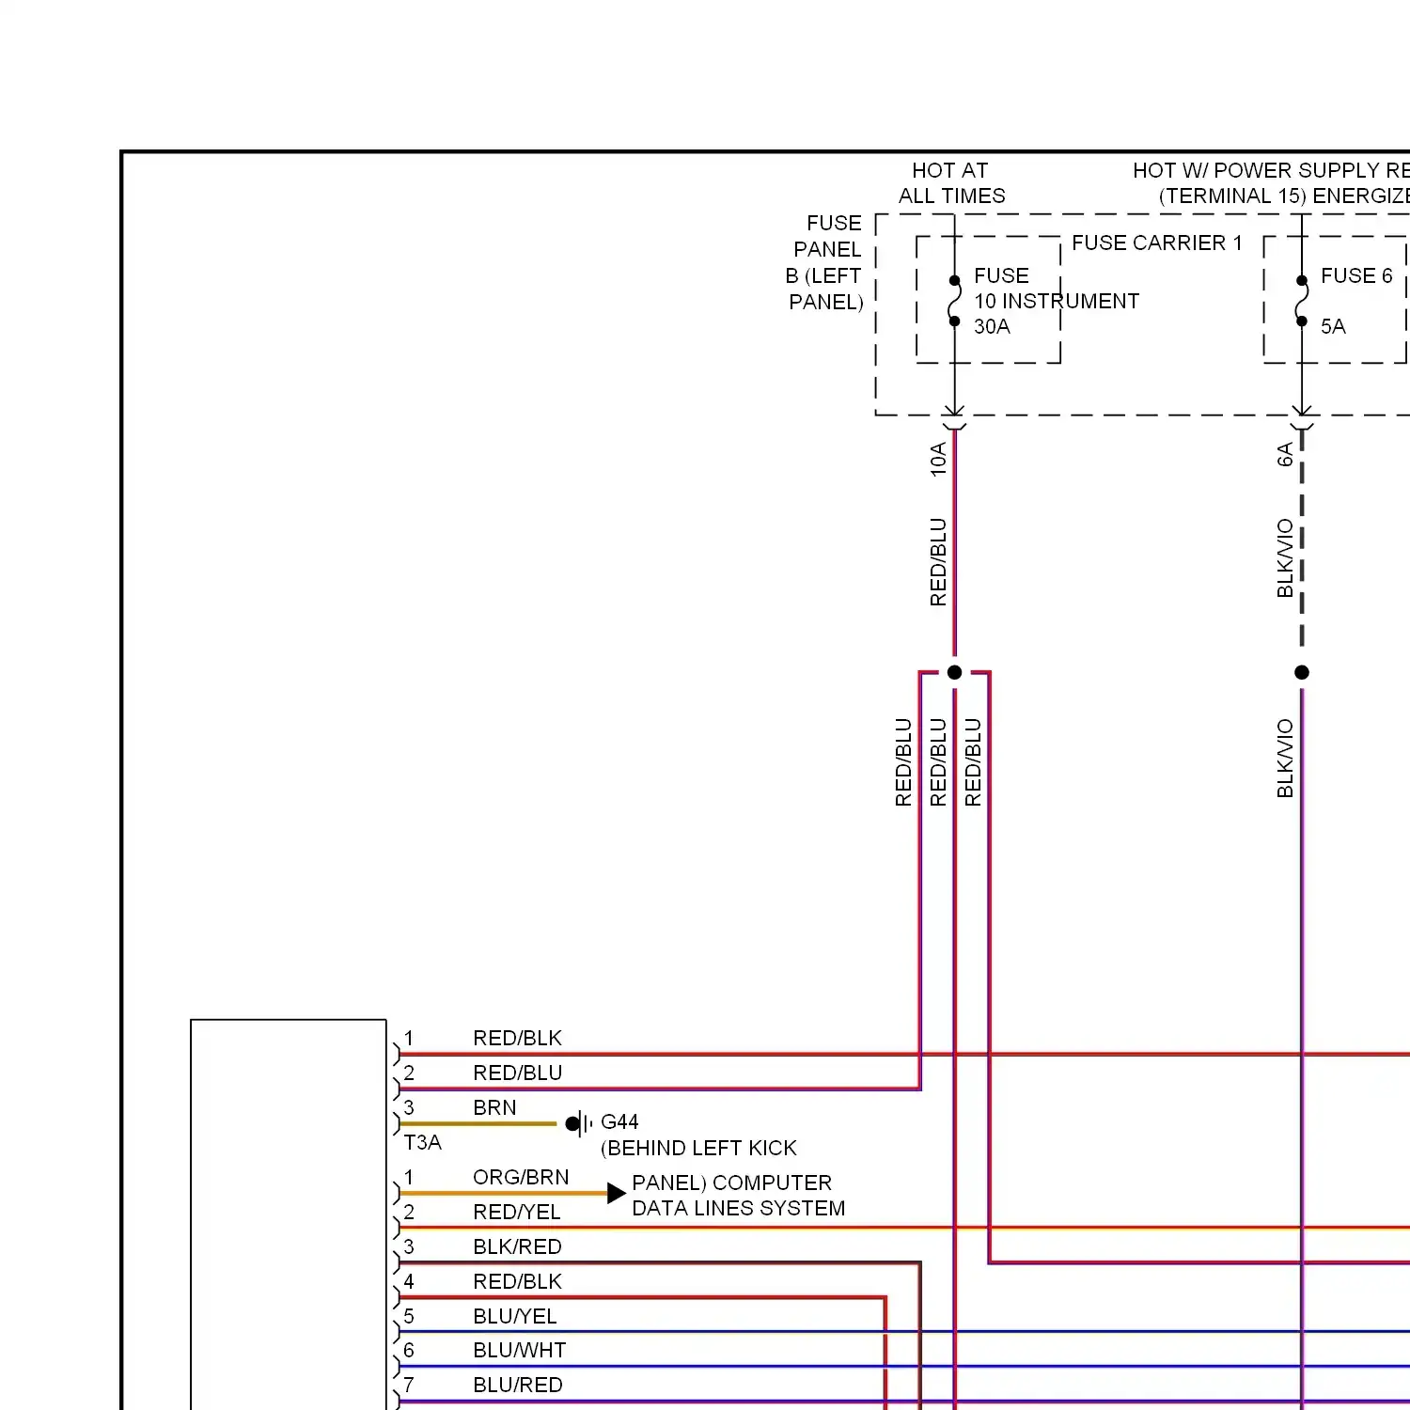Click the Fuse 10 30A fuse symbol

pos(954,301)
